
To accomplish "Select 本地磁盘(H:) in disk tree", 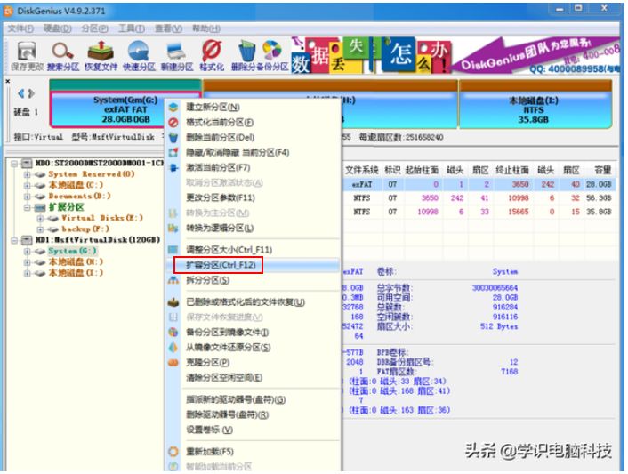I will click(x=76, y=261).
